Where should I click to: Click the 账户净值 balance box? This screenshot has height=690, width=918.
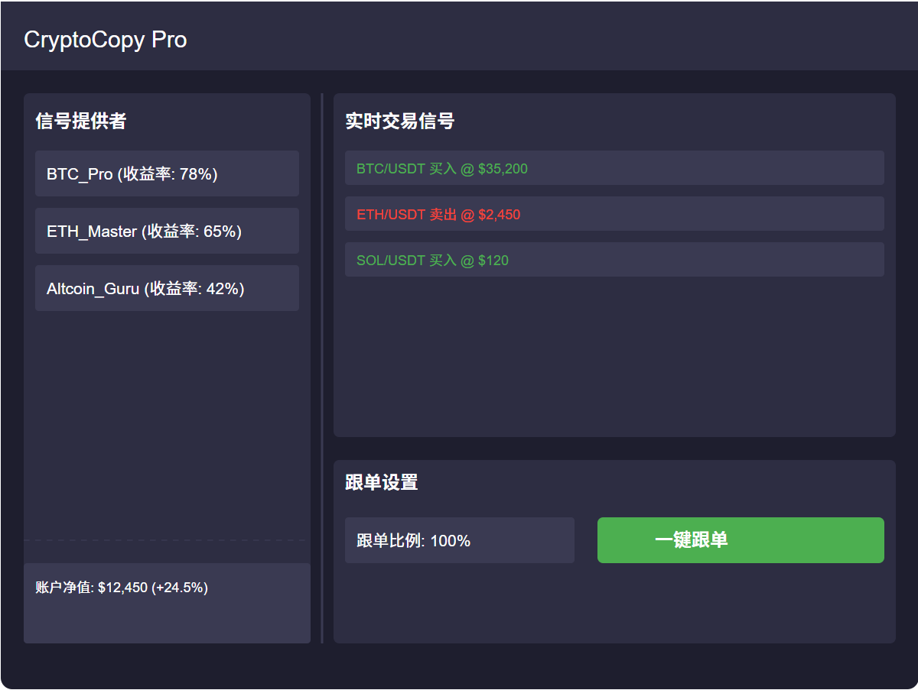[x=167, y=603]
